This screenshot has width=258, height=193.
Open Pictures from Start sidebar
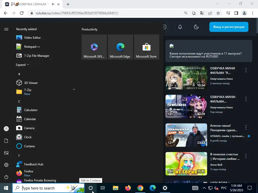[x=6, y=153]
